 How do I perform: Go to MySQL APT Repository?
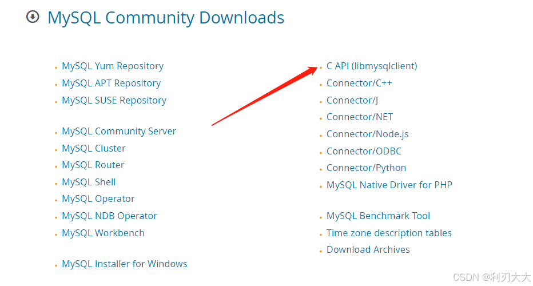(111, 84)
